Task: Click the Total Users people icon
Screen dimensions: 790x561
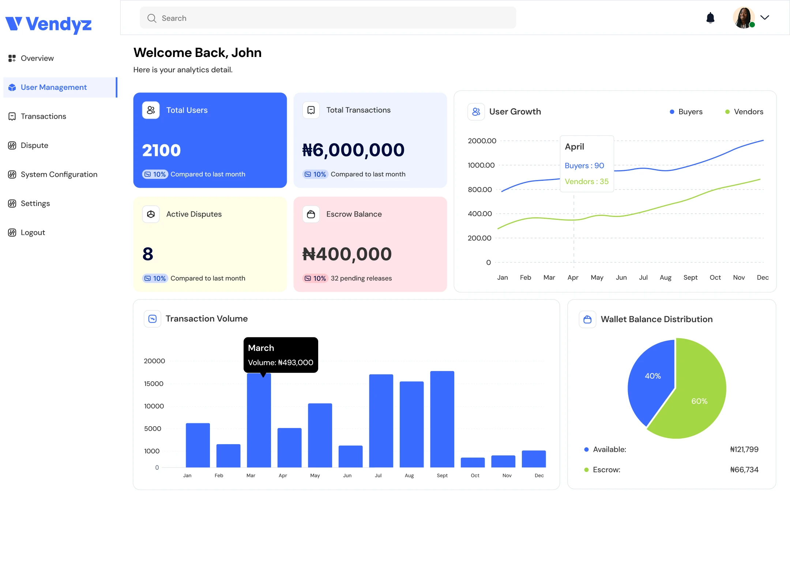Action: [151, 110]
